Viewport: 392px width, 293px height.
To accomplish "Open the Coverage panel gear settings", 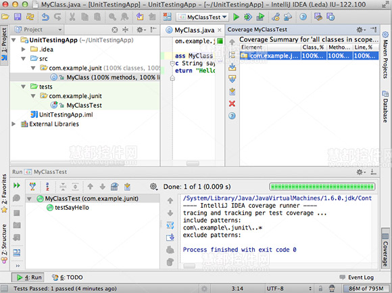I will point(361,30).
